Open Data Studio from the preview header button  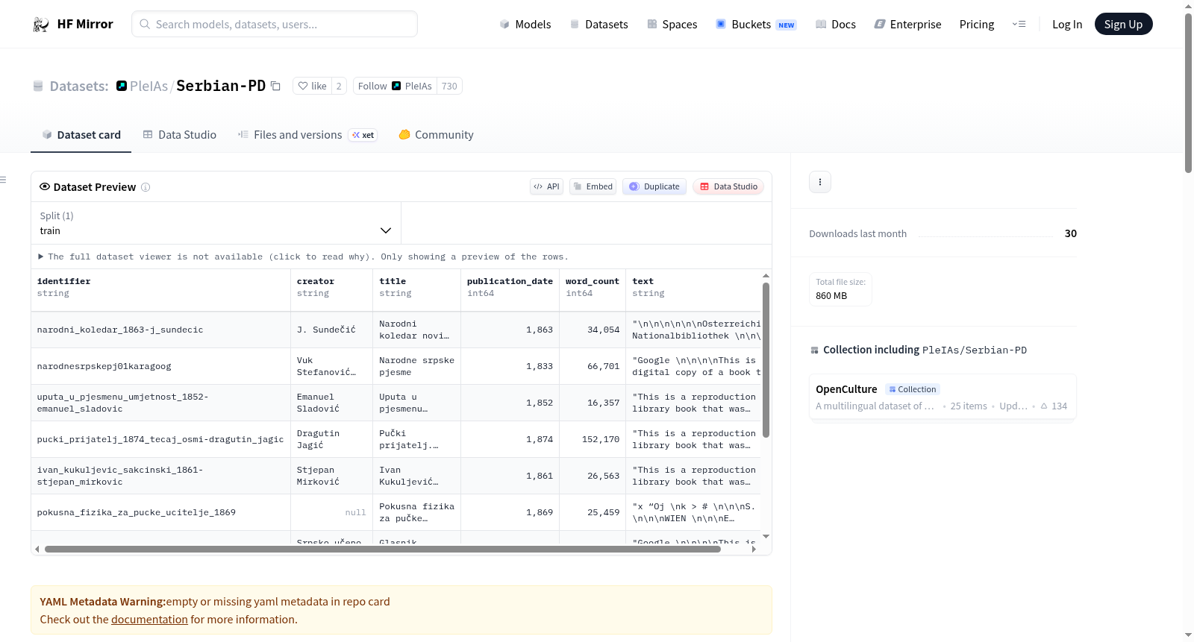[x=728, y=186]
